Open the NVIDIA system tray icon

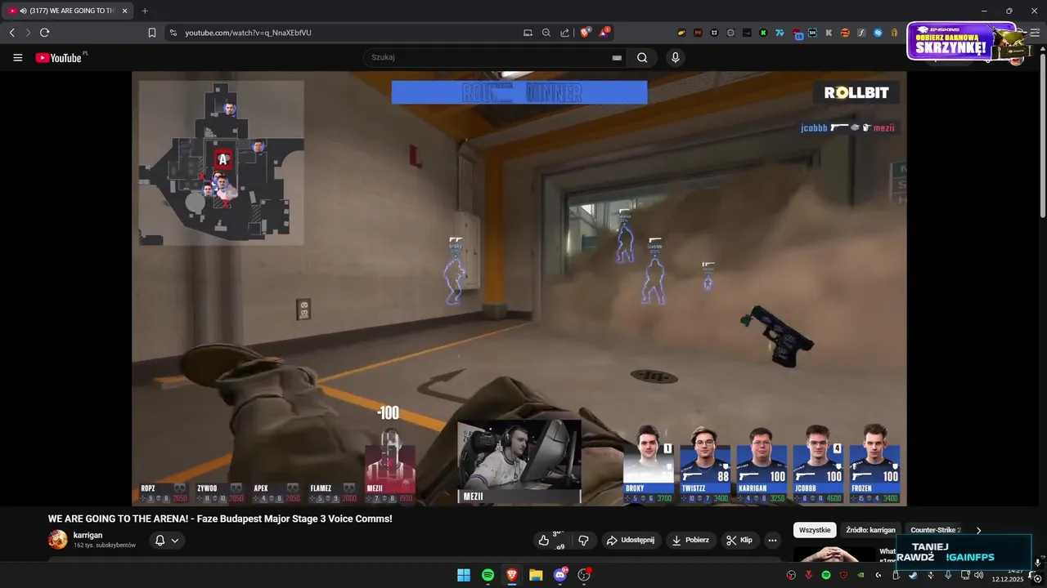click(x=861, y=575)
